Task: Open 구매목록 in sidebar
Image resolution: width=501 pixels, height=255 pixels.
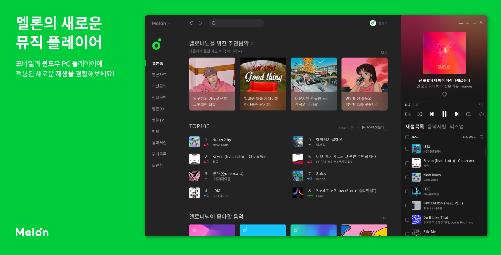Action: (159, 154)
